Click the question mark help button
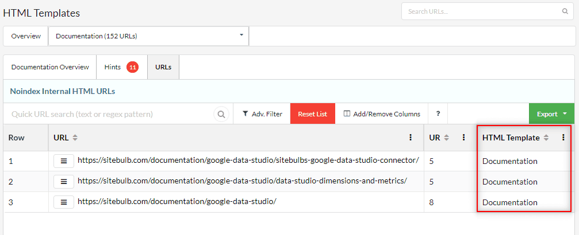The image size is (579, 235). pyautogui.click(x=438, y=114)
